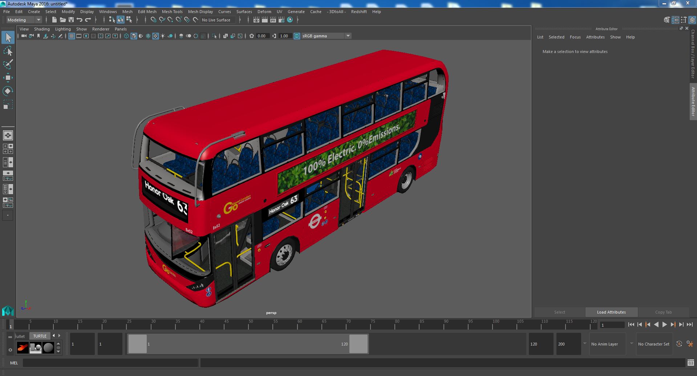Enable smooth shade all cube icon

(x=134, y=36)
